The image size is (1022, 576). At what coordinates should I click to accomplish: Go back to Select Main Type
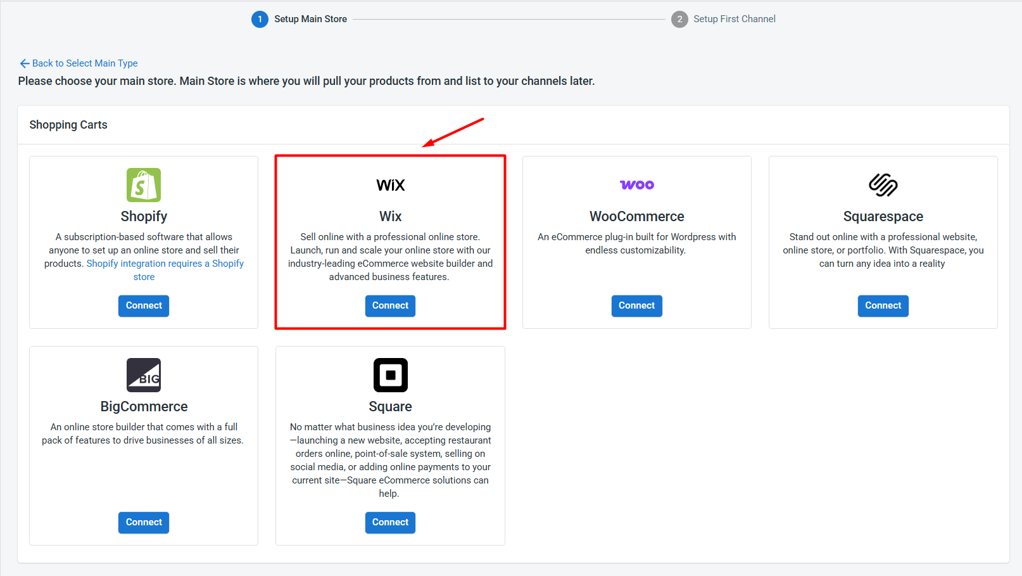(x=79, y=63)
